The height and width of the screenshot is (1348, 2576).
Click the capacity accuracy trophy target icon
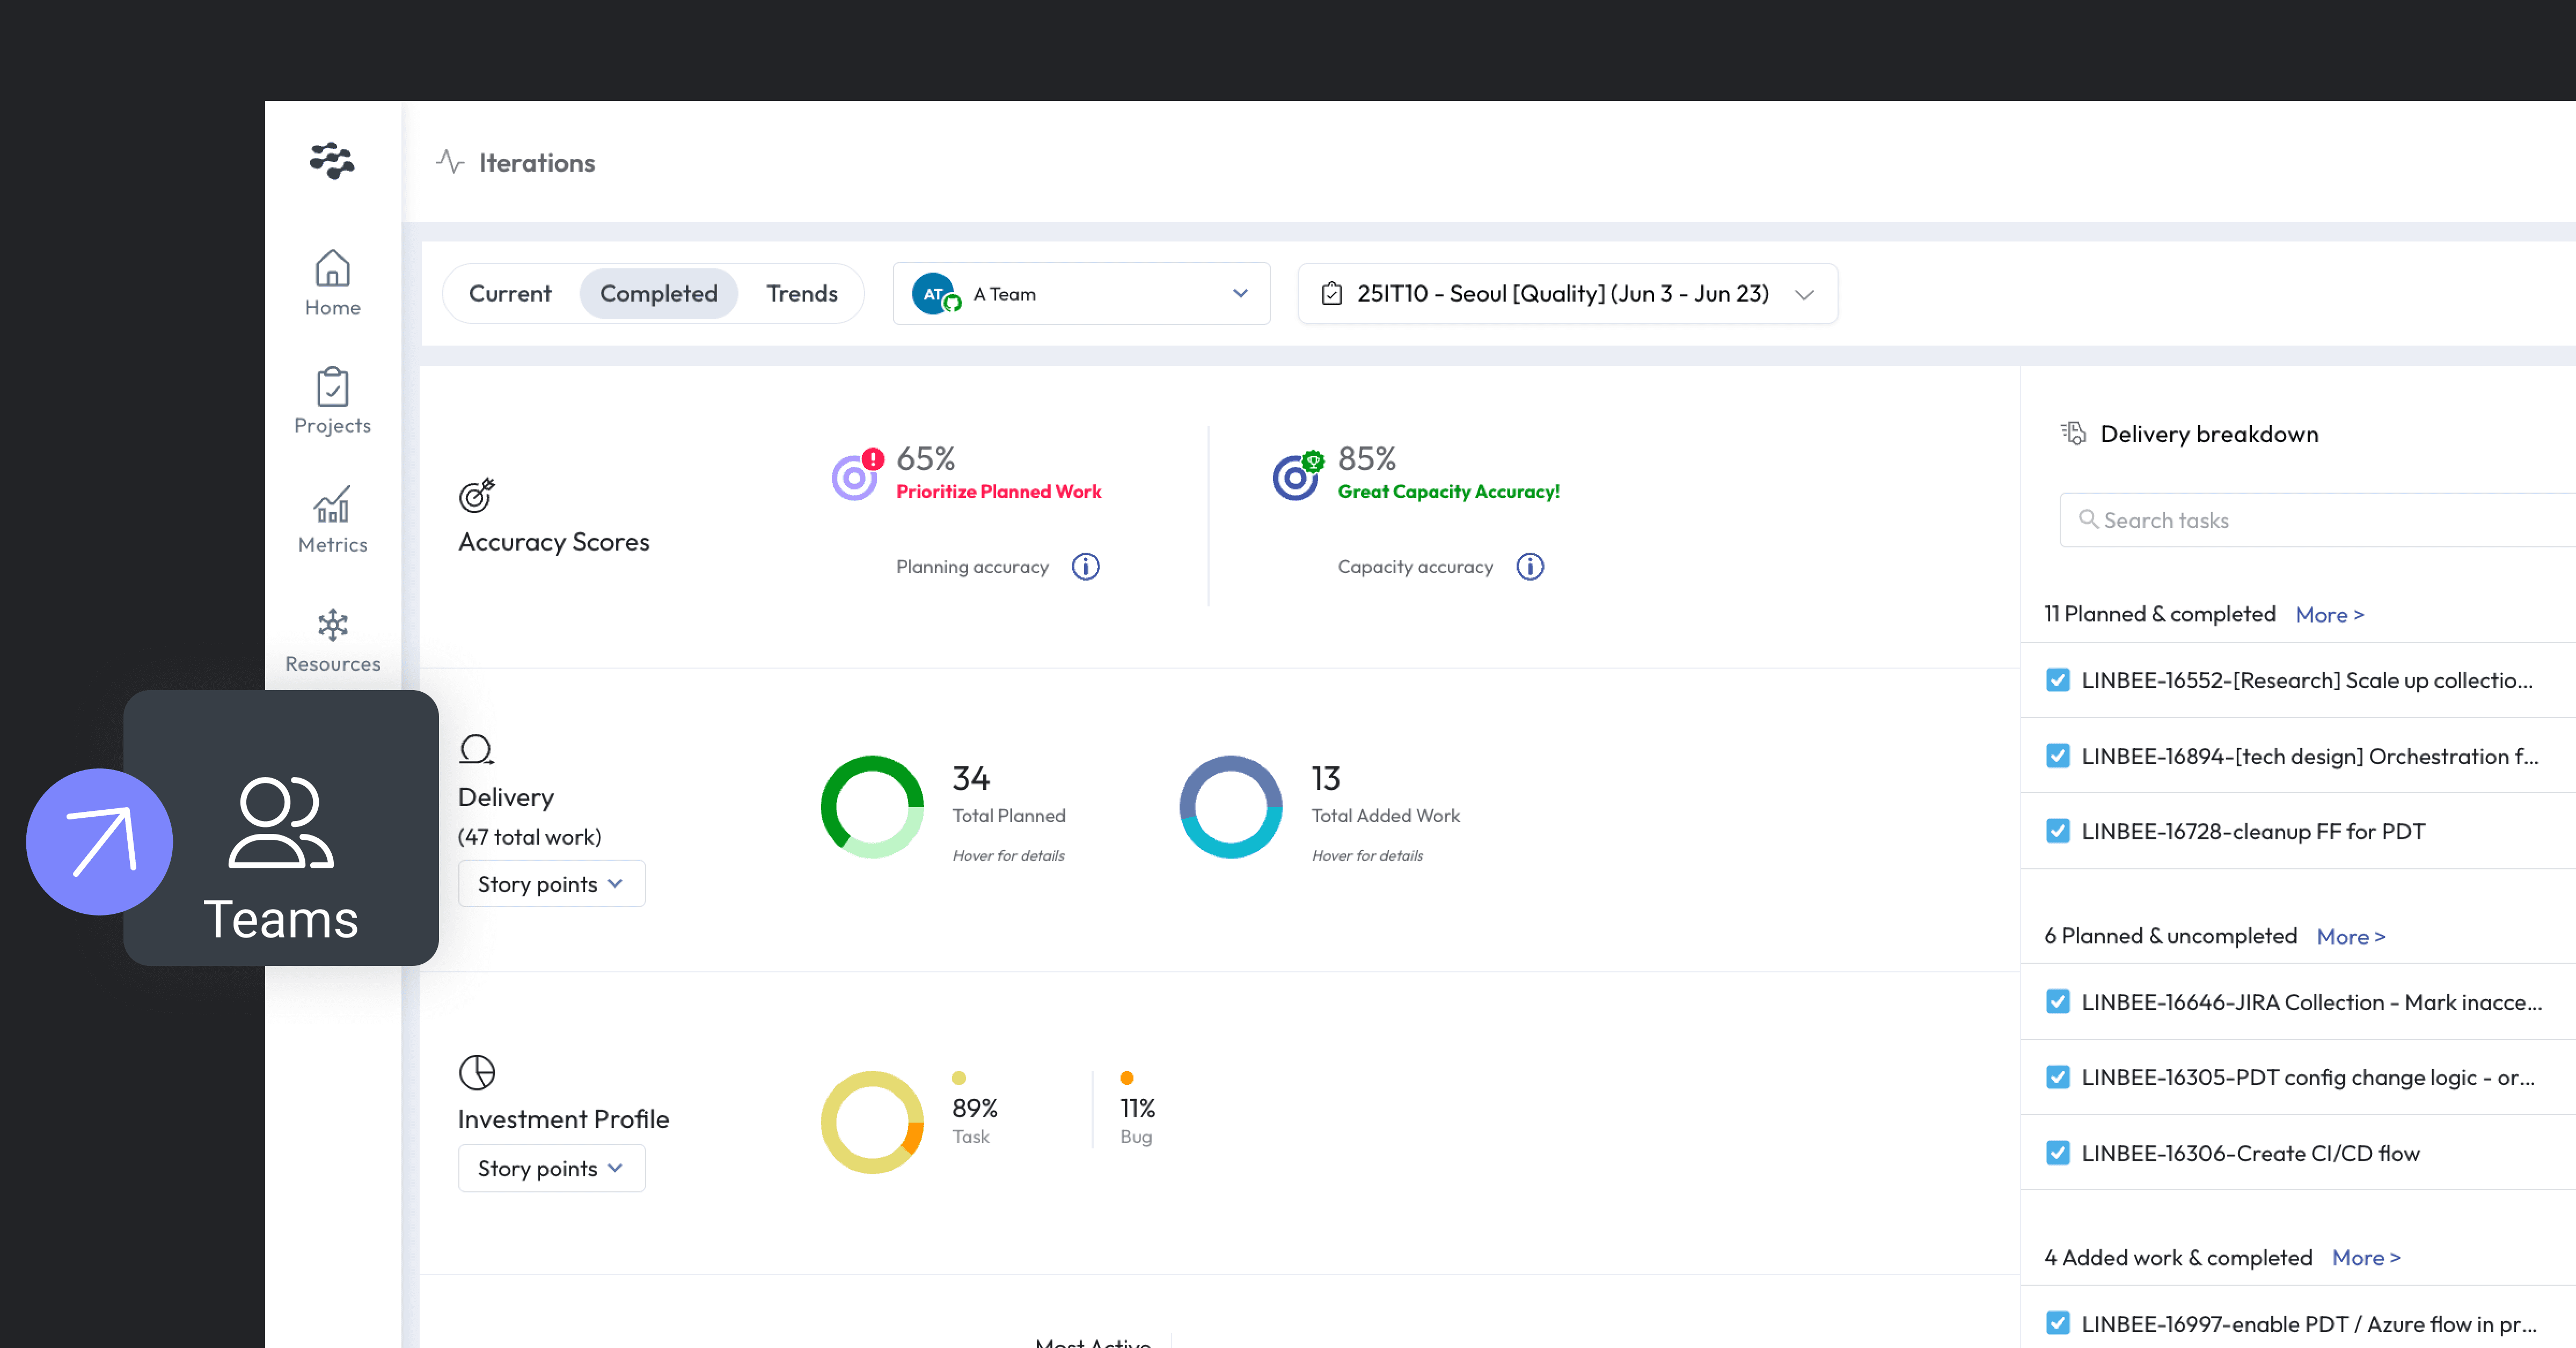[1298, 475]
